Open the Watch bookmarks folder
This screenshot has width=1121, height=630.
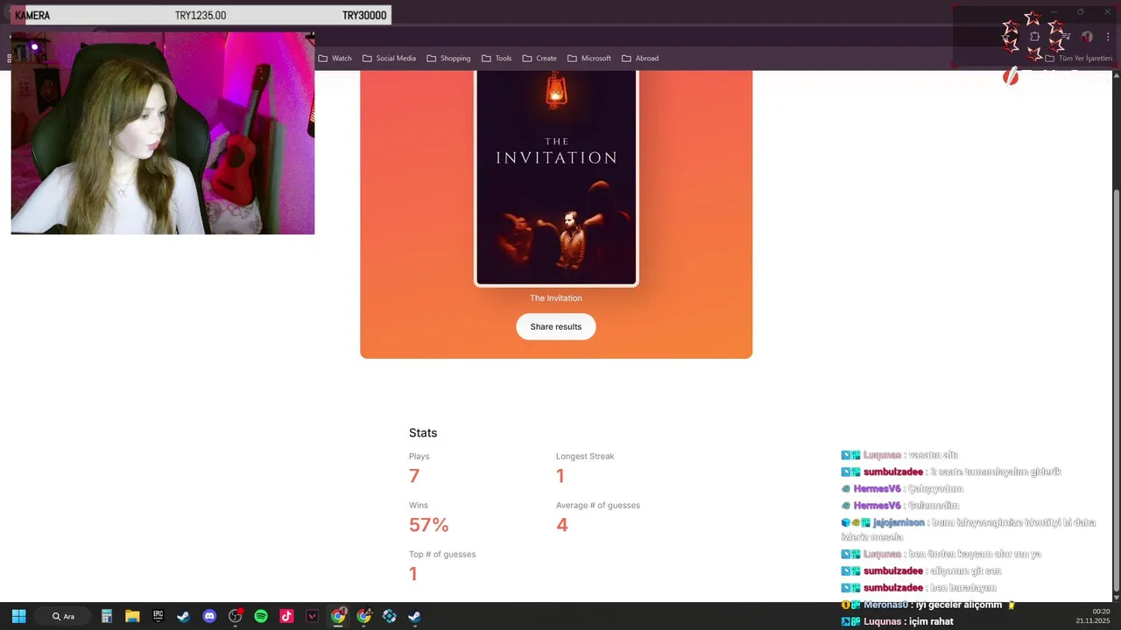tap(335, 59)
